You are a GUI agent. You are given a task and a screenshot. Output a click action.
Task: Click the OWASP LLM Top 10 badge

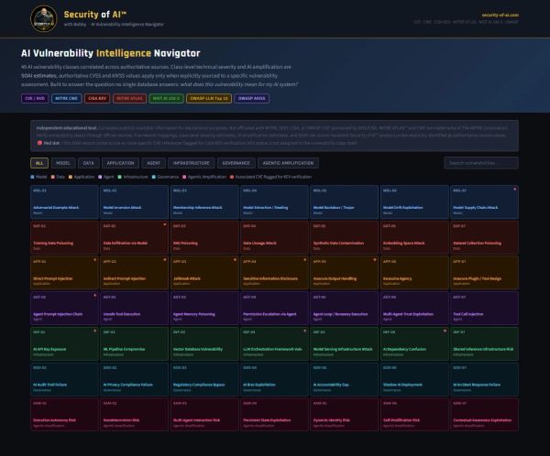(x=209, y=99)
